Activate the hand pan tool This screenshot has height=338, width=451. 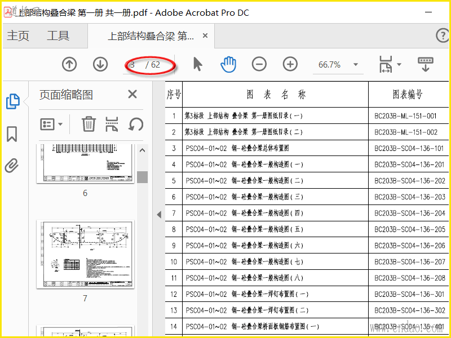[228, 64]
